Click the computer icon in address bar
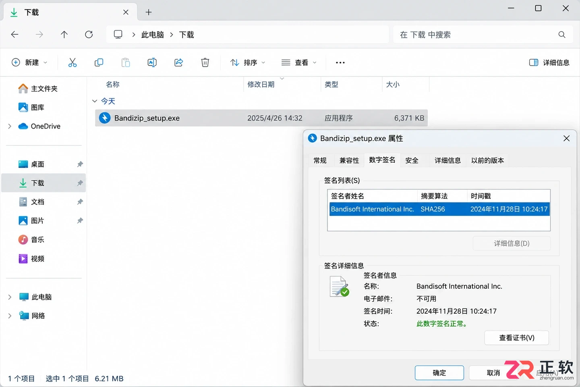This screenshot has height=387, width=580. pyautogui.click(x=118, y=34)
